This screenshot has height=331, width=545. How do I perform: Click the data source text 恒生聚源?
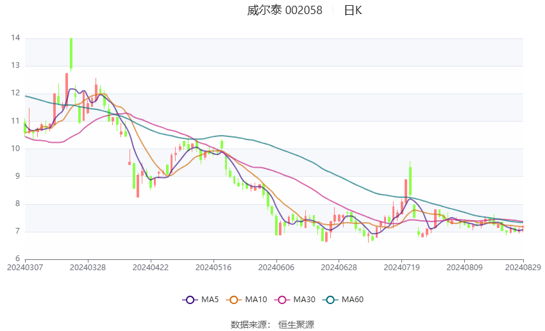point(296,325)
